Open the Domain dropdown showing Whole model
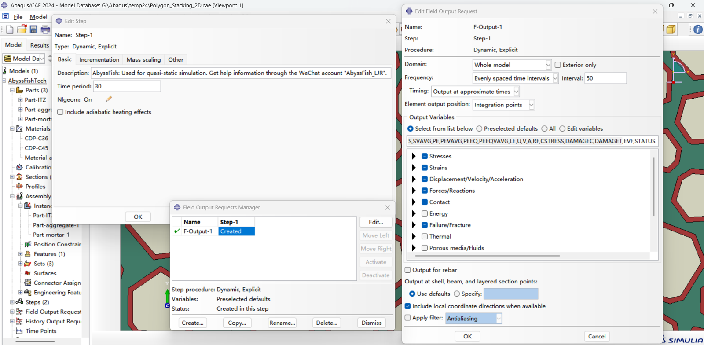Screen dimensions: 704x345 (x=512, y=65)
